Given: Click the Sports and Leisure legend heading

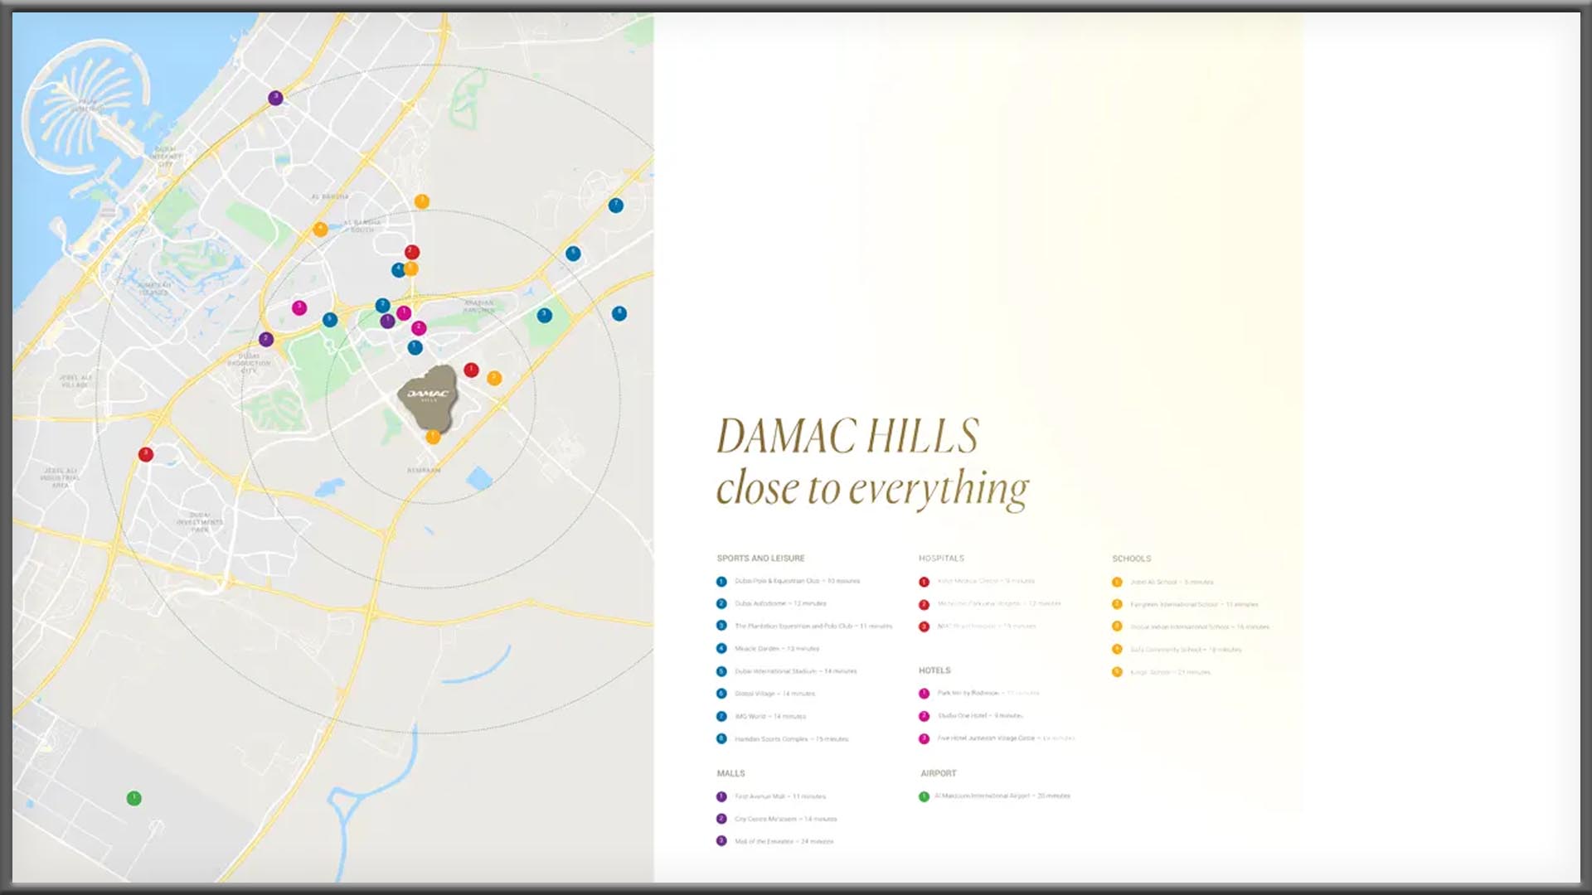Looking at the screenshot, I should click(x=760, y=559).
